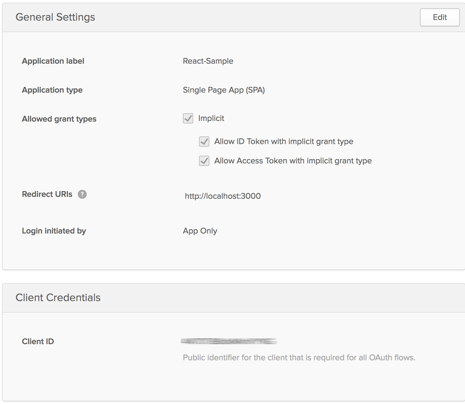Click the General Settings panel heading
465x404 pixels.
55,17
